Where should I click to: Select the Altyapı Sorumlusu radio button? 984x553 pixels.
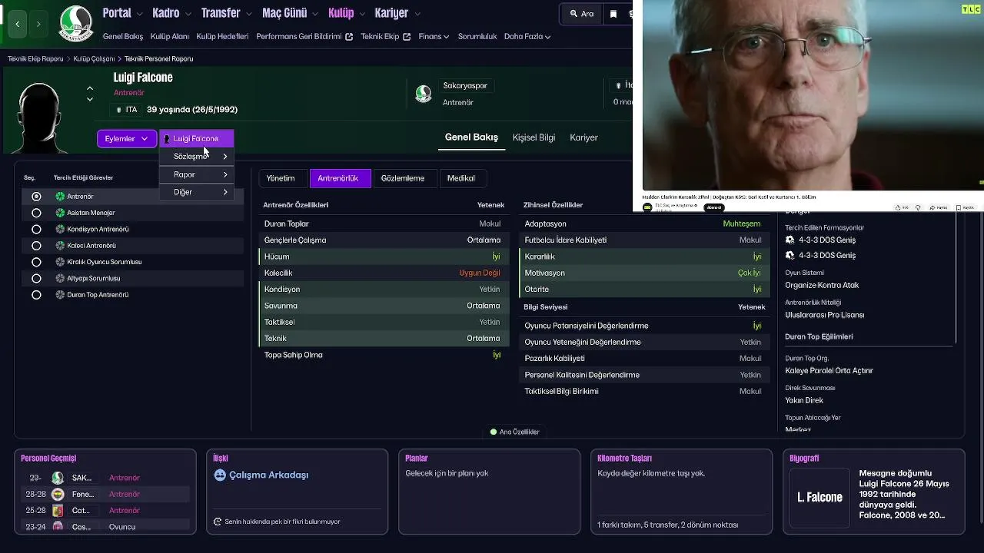point(36,278)
